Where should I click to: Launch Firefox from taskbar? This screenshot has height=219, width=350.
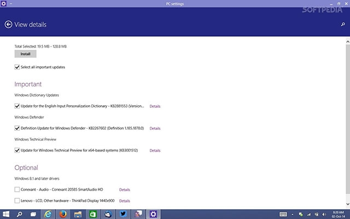pyautogui.click(x=62, y=214)
